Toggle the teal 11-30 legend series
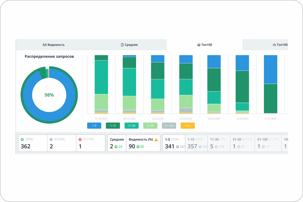303x202 pixels. (x=132, y=125)
